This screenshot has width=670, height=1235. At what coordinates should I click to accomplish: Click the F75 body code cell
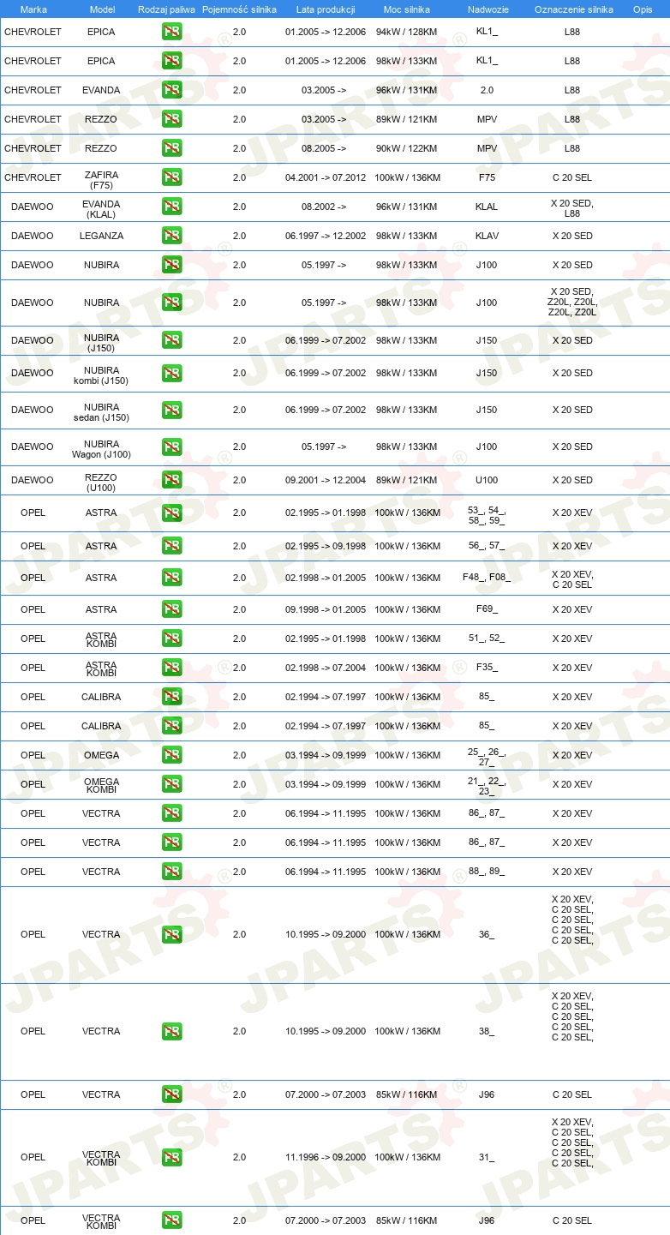487,177
